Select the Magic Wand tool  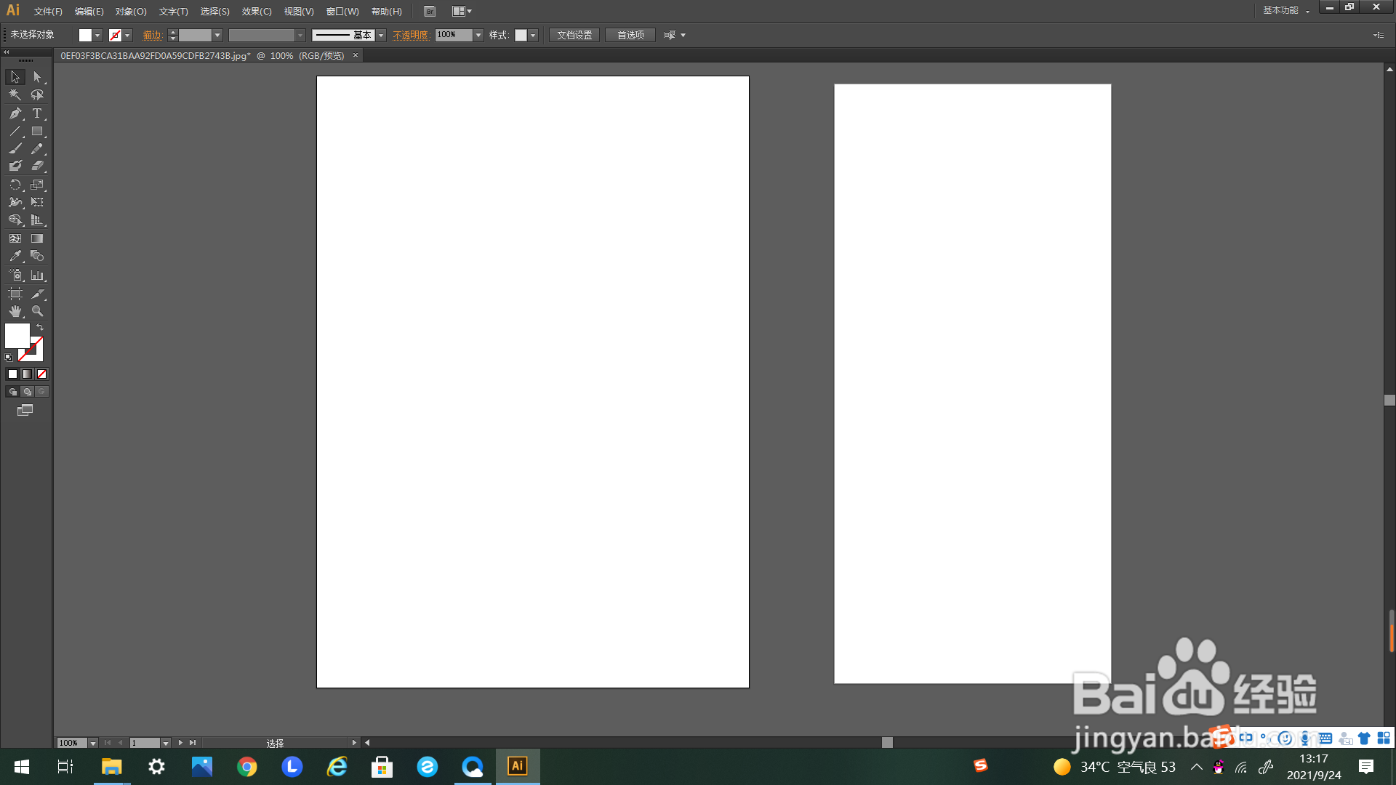(x=15, y=94)
